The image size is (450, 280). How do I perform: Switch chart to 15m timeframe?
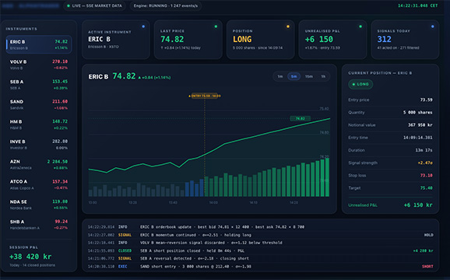[309, 76]
